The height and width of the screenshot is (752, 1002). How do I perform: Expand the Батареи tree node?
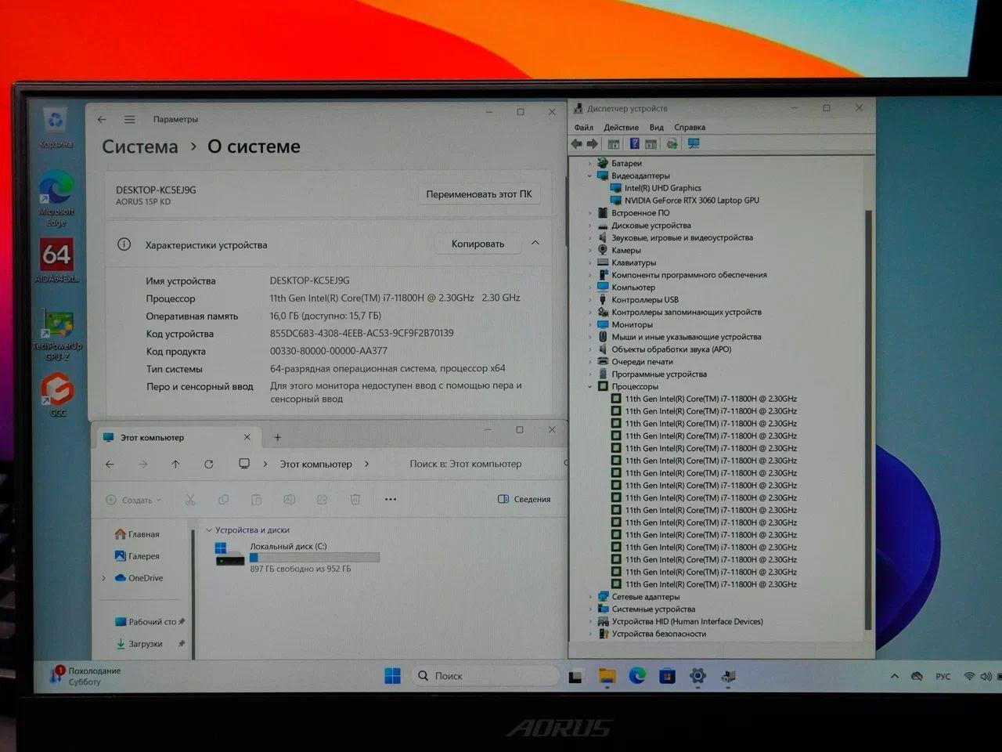click(590, 163)
